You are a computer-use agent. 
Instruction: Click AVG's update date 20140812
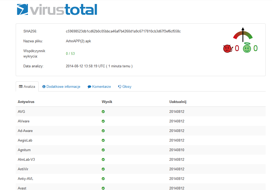coord(177,112)
